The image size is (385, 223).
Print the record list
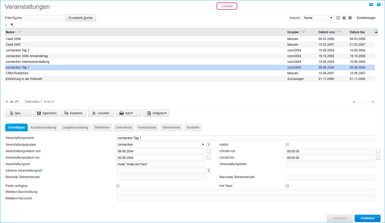(x=12, y=102)
